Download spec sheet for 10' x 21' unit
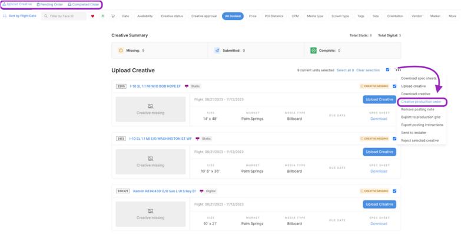 click(x=379, y=224)
